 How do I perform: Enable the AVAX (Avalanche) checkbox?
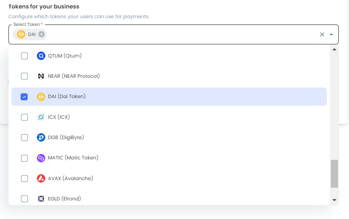pyautogui.click(x=25, y=178)
